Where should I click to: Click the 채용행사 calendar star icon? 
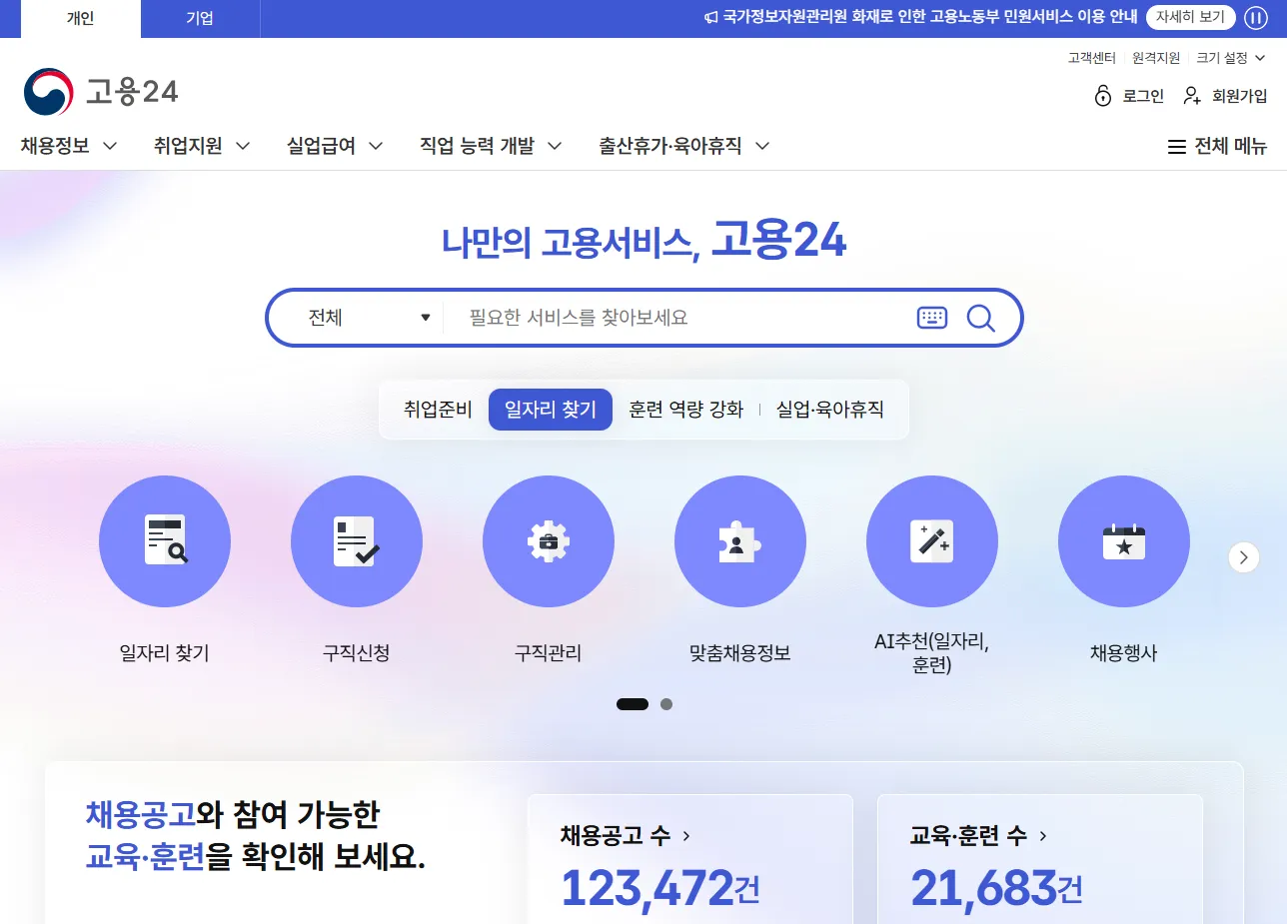click(1123, 540)
